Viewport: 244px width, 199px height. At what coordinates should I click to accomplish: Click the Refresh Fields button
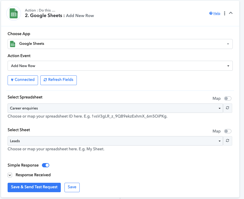(x=58, y=80)
